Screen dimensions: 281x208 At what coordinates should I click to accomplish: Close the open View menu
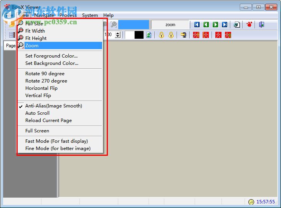23,15
